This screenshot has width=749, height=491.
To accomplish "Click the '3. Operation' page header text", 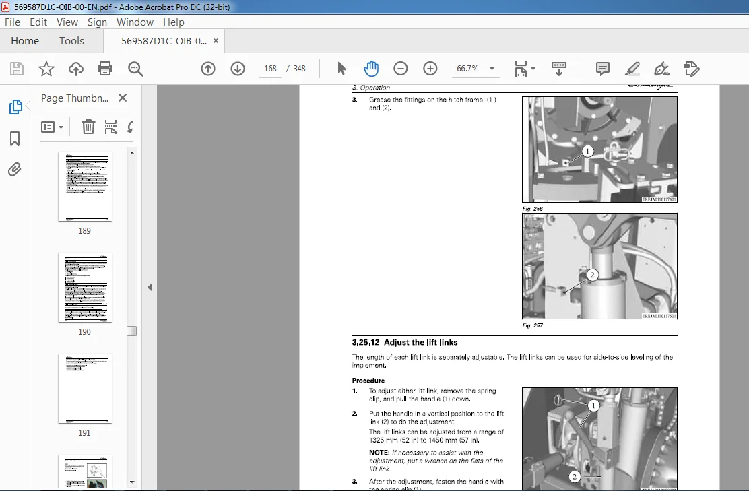I will (x=371, y=88).
